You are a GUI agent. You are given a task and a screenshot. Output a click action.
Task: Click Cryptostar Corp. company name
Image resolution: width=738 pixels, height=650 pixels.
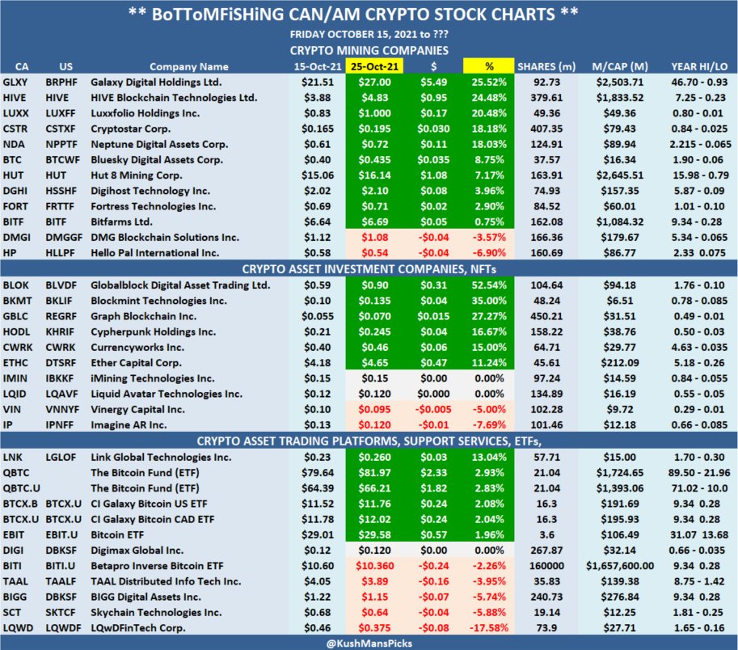(131, 129)
